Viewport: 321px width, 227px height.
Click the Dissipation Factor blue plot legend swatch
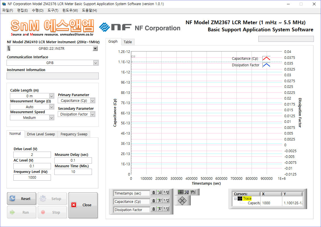266,65
